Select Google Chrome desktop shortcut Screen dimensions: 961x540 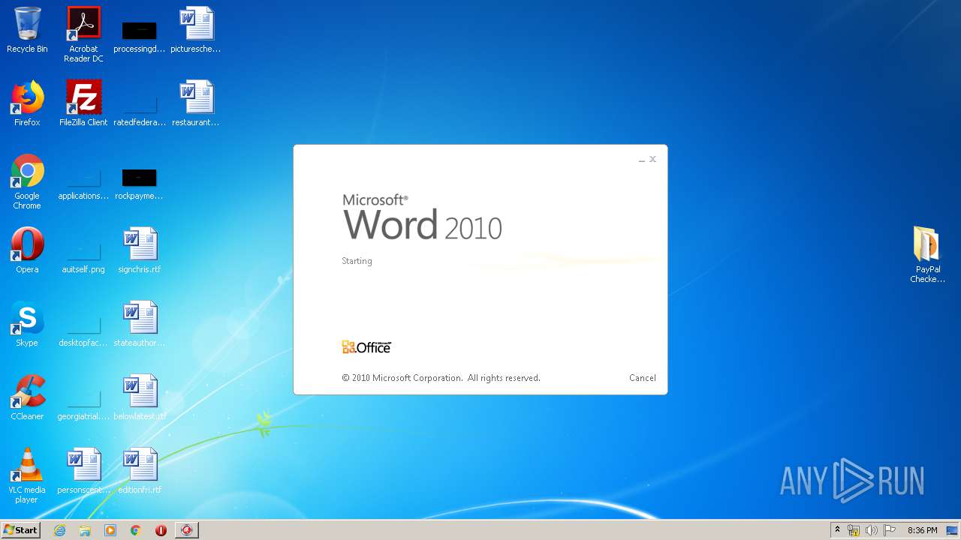click(x=27, y=181)
